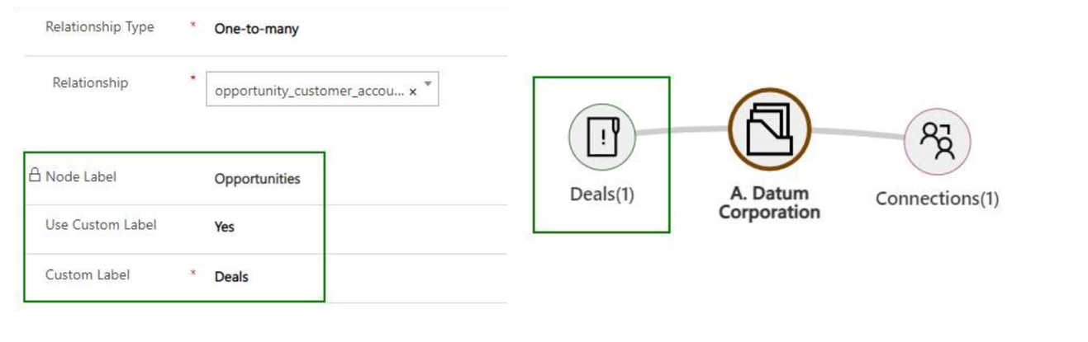Select the A. Datum Corporation account node

click(769, 129)
